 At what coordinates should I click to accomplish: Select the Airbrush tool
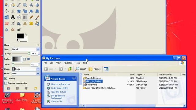pos(13,24)
